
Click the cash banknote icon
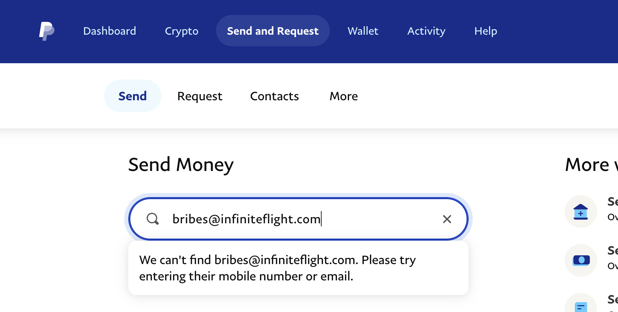tap(581, 260)
